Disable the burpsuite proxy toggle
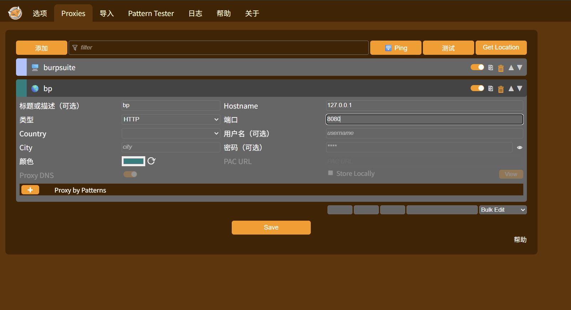The width and height of the screenshot is (571, 310). (x=477, y=67)
